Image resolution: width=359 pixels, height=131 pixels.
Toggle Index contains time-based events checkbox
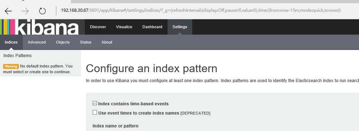[x=95, y=103]
